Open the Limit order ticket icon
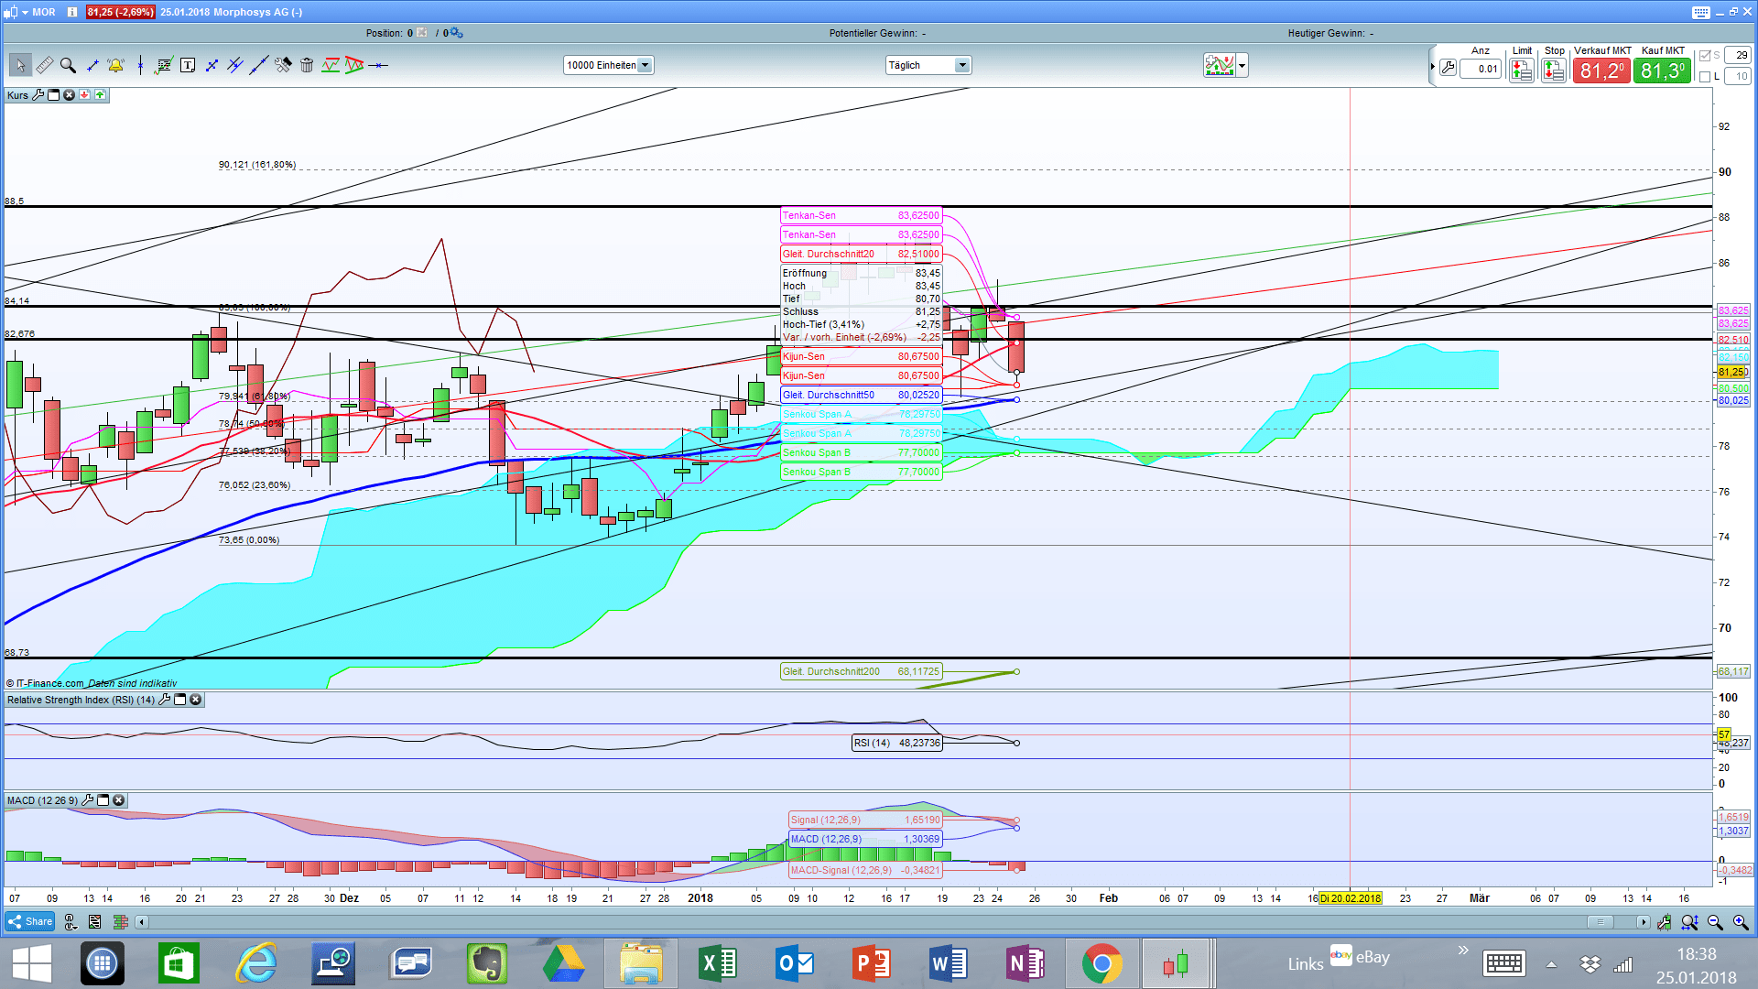The height and width of the screenshot is (989, 1758). 1521,70
